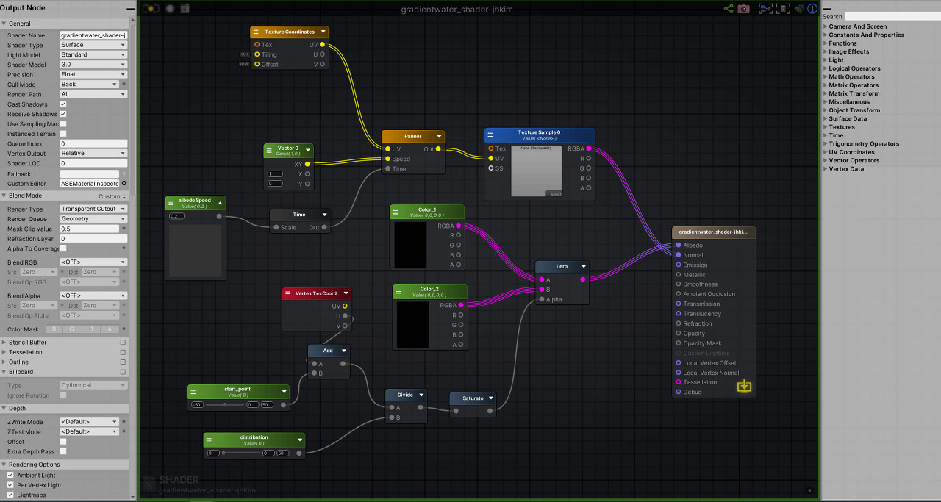Viewport: 941px width, 502px height.
Task: Click the yellow save icon on master node
Action: [744, 385]
